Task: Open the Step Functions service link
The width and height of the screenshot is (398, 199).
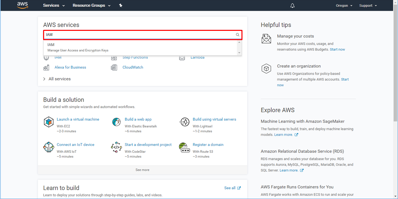Action: pos(135,57)
